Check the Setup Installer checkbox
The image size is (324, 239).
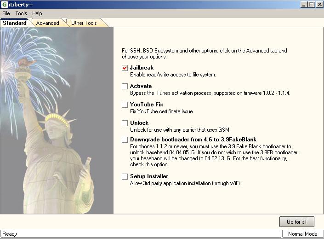[125, 176]
